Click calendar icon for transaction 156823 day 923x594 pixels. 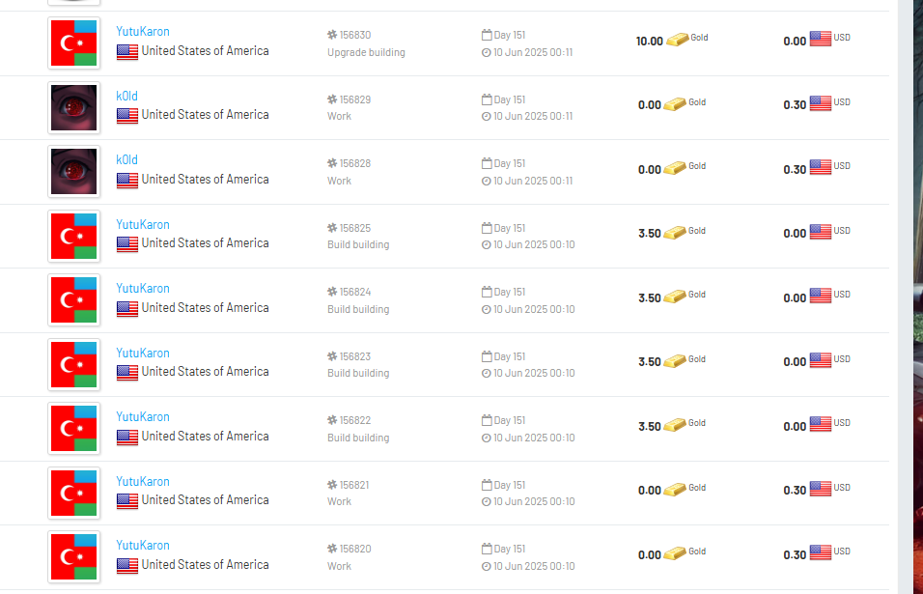click(487, 356)
